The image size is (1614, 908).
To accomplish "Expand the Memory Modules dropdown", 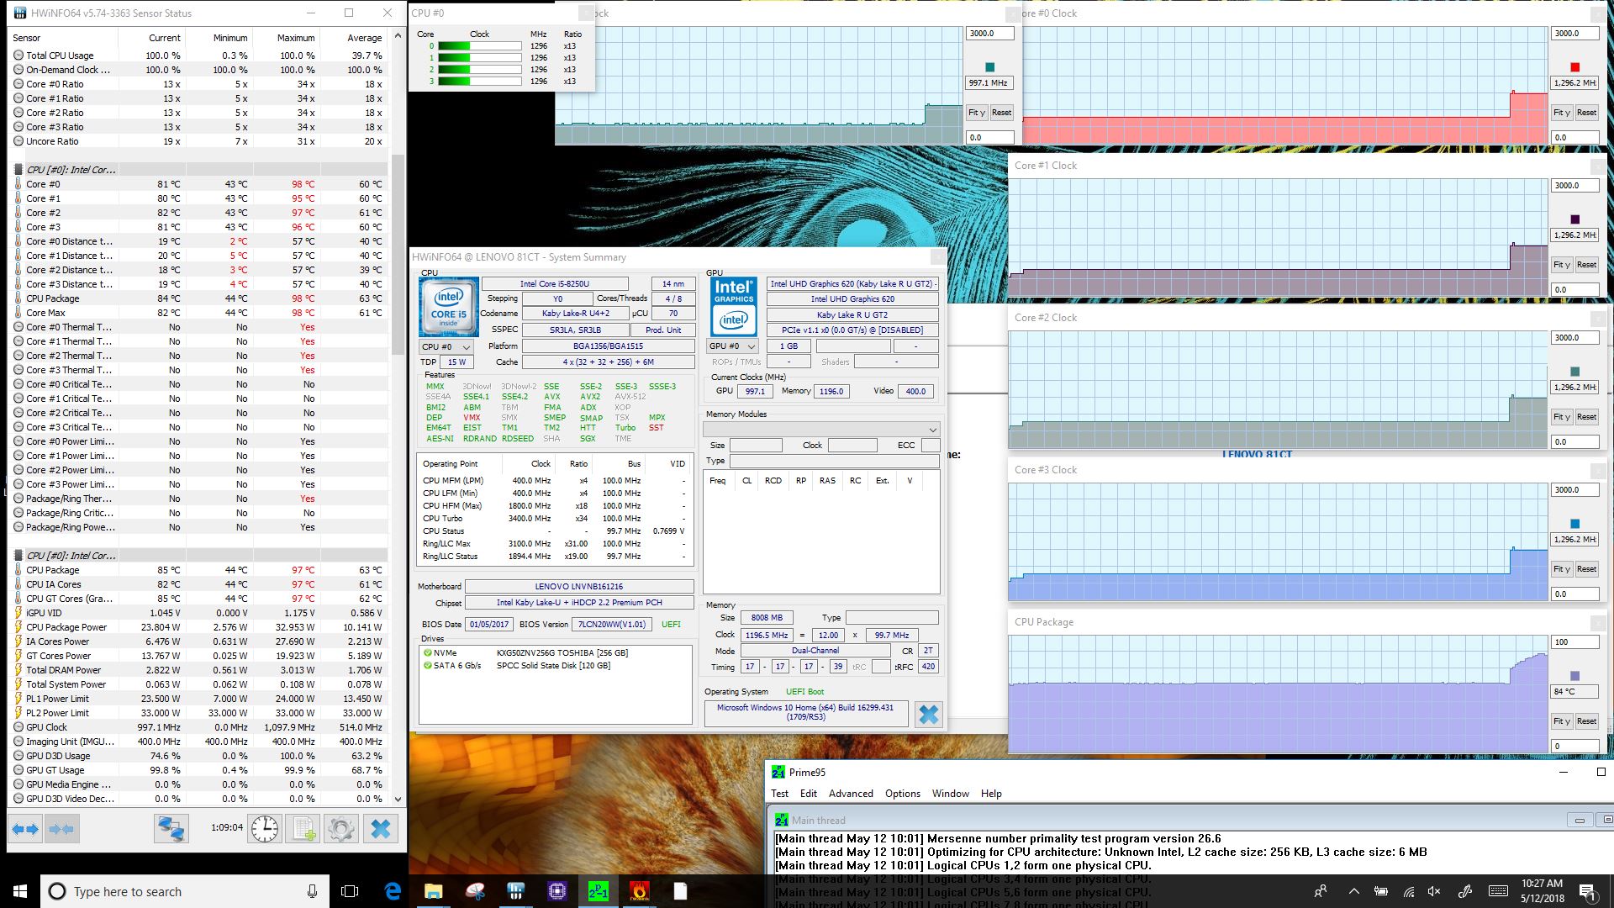I will [x=821, y=429].
